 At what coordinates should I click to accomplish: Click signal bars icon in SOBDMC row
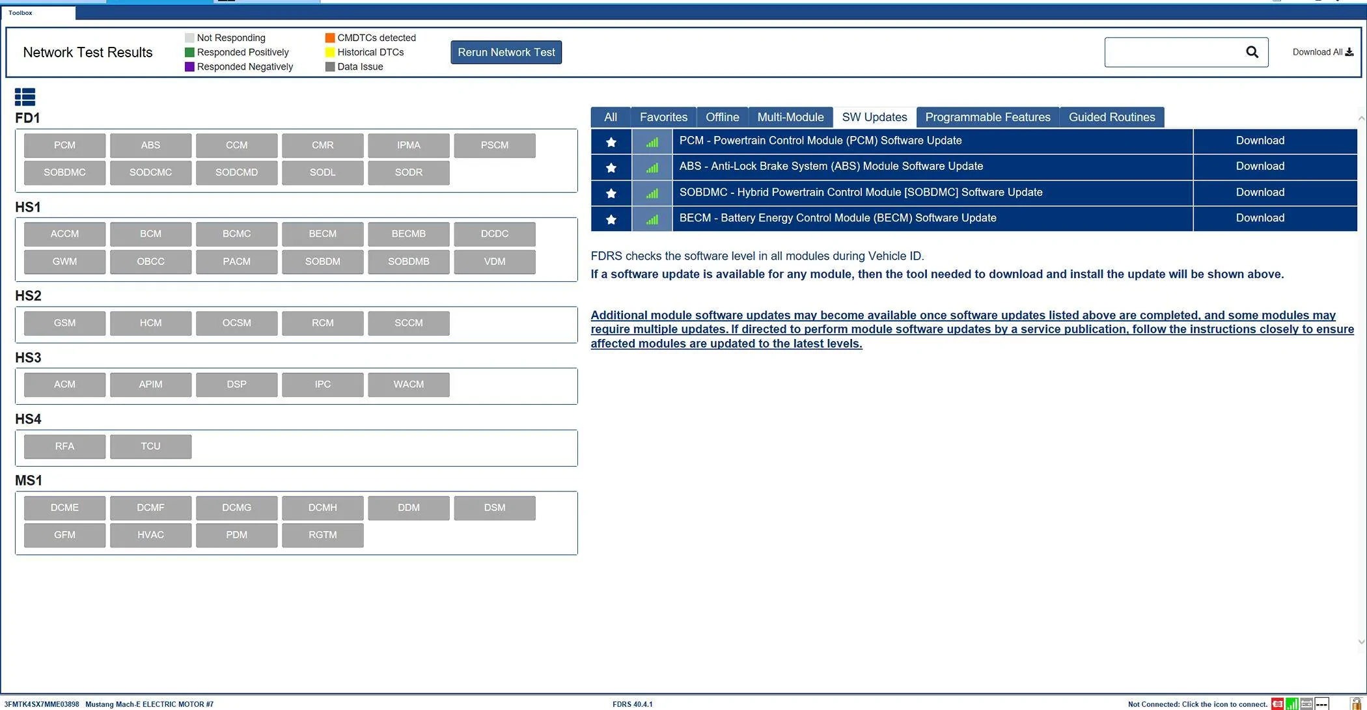(652, 193)
